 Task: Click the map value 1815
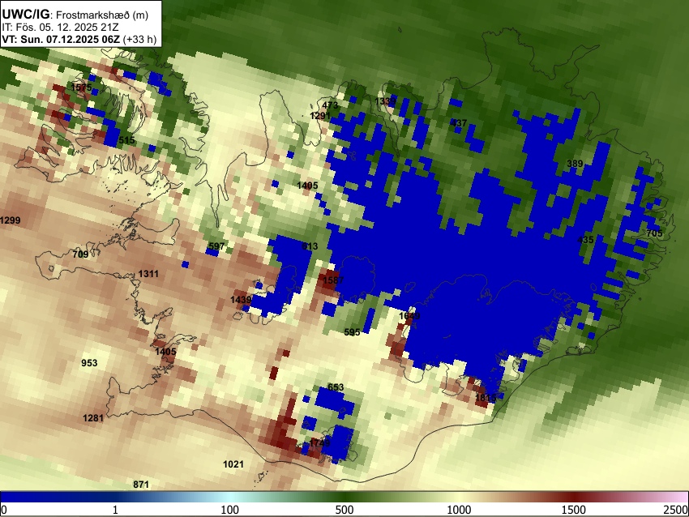point(486,398)
